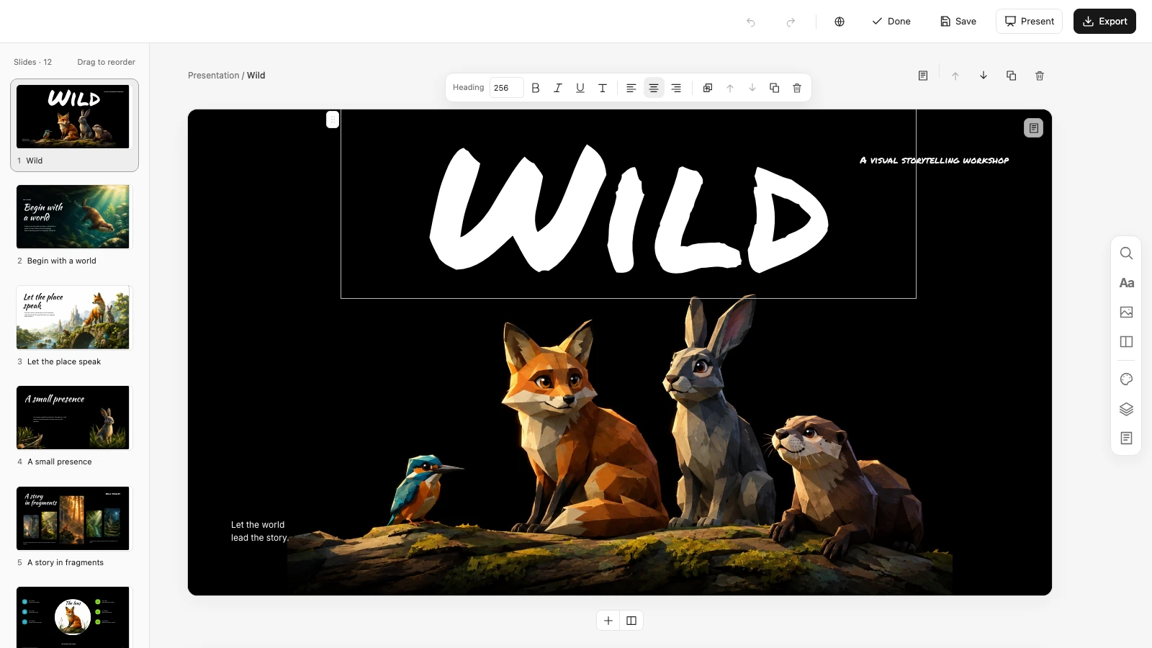Select the 'Let the world lead the story.' text
The width and height of the screenshot is (1152, 648).
point(260,531)
